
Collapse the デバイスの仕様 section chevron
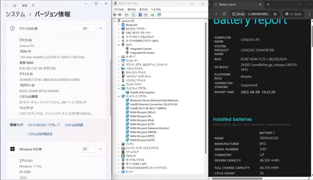(100, 28)
